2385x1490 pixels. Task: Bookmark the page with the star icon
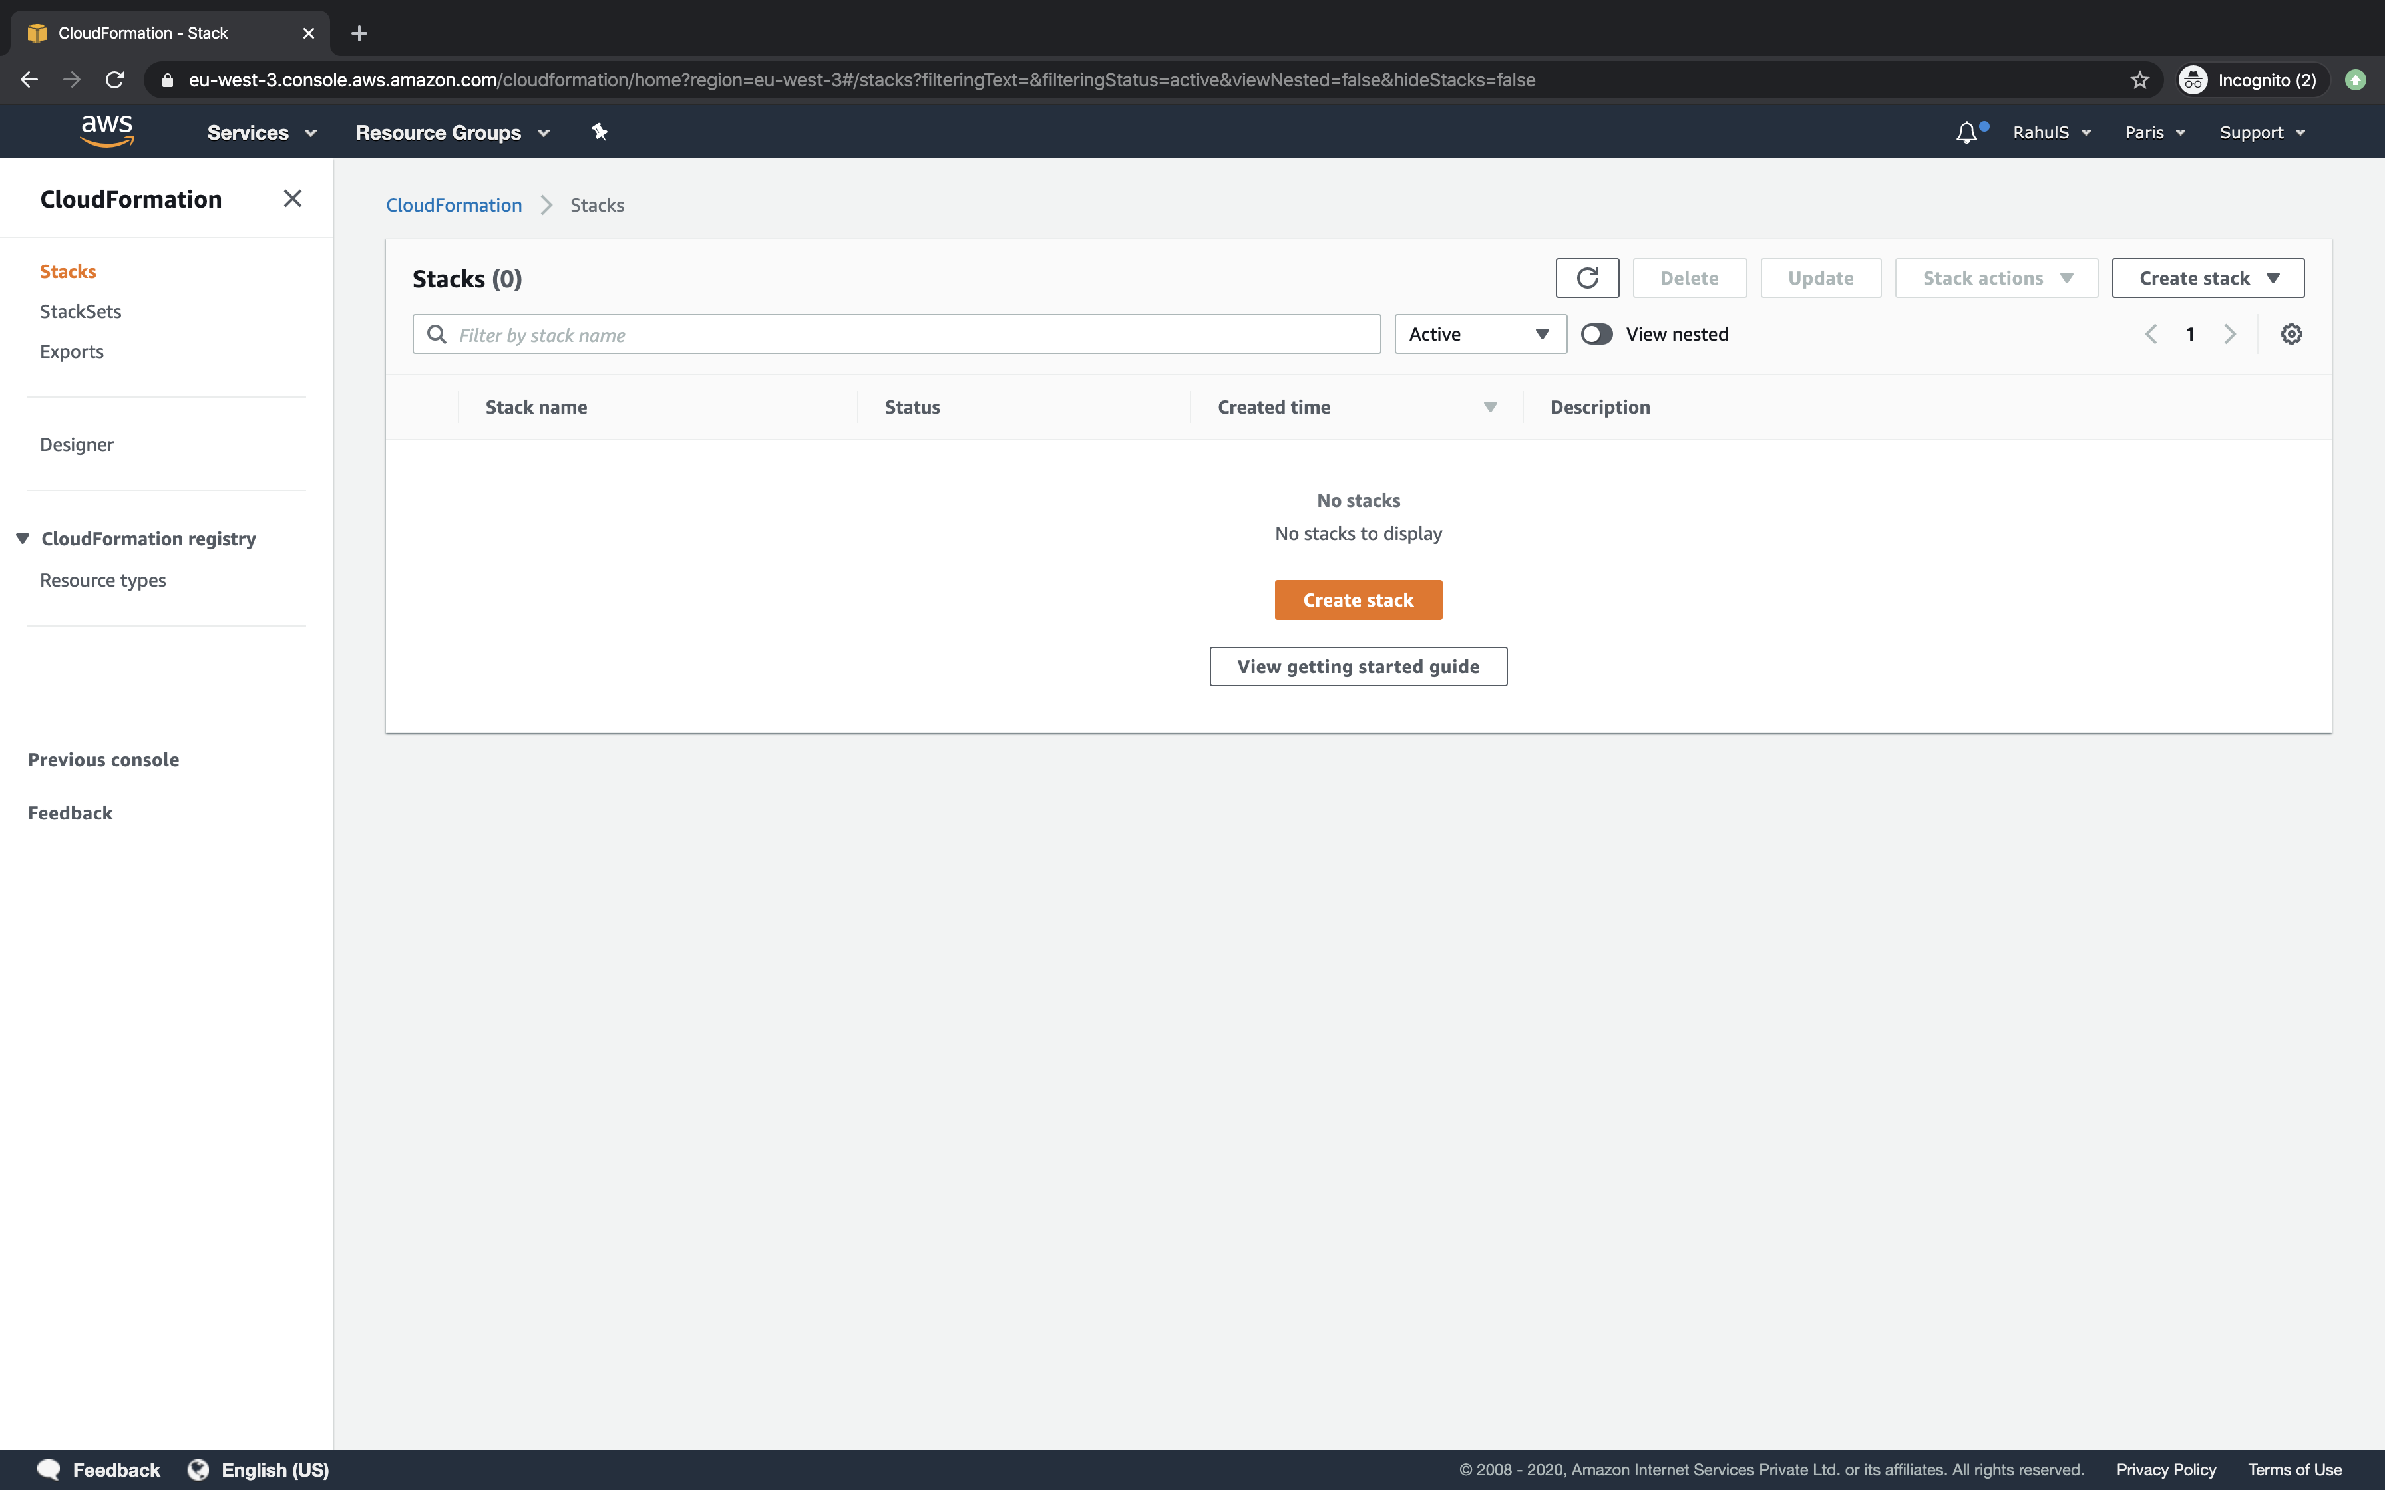pos(2139,80)
